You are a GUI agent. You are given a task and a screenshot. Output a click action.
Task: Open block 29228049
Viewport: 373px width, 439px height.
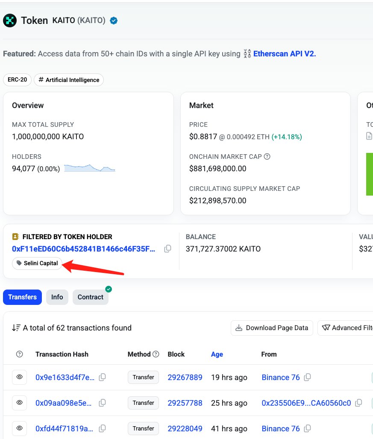click(x=185, y=429)
